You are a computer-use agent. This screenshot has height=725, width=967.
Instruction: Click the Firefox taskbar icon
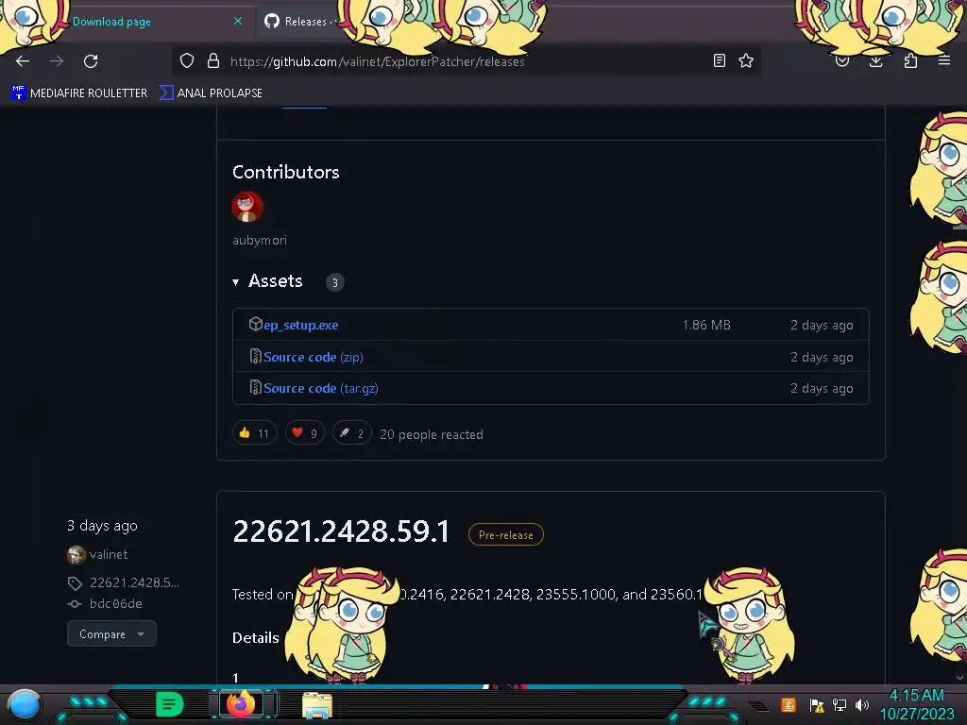[241, 703]
